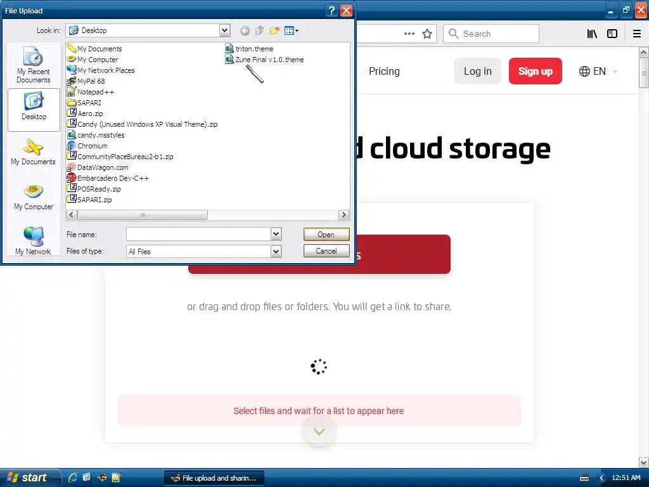Screen dimensions: 649x487
Task: Open the Views menu dropdown
Action: pyautogui.click(x=292, y=30)
